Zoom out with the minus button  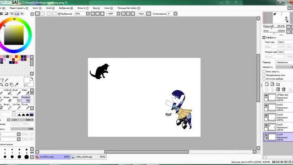coord(92,14)
